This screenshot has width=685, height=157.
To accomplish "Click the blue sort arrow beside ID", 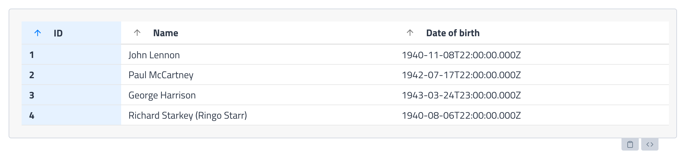I will (38, 33).
